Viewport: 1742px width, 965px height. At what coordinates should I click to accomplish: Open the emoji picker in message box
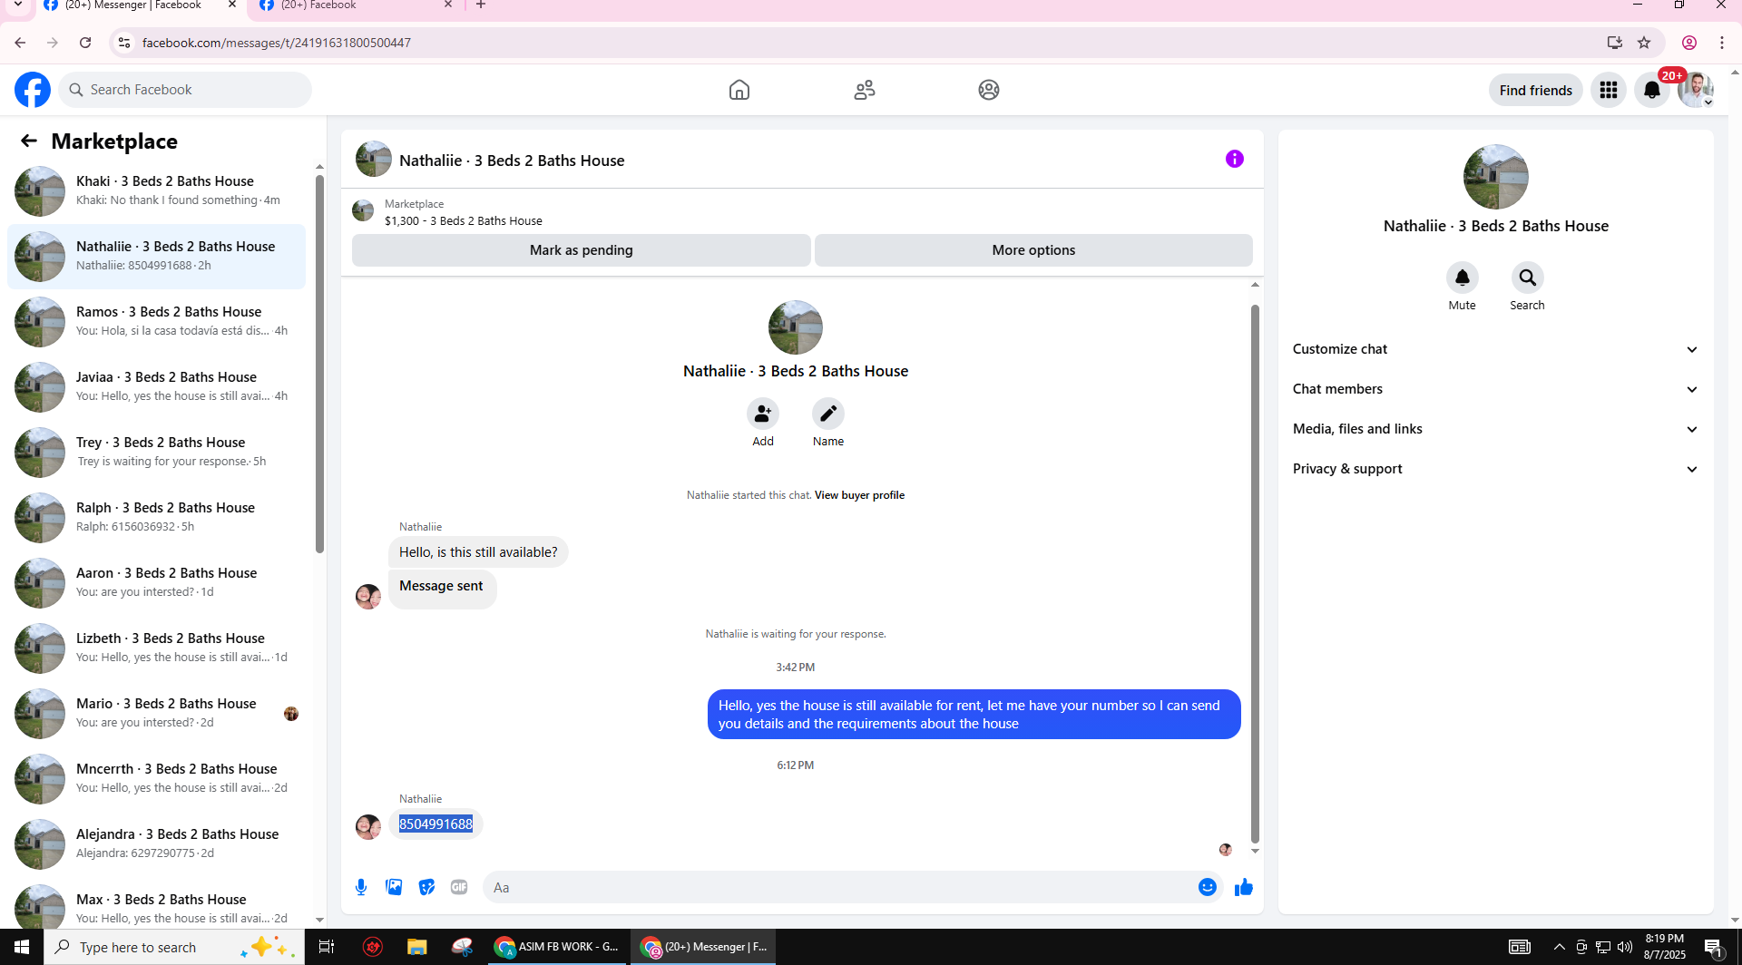coord(1208,887)
